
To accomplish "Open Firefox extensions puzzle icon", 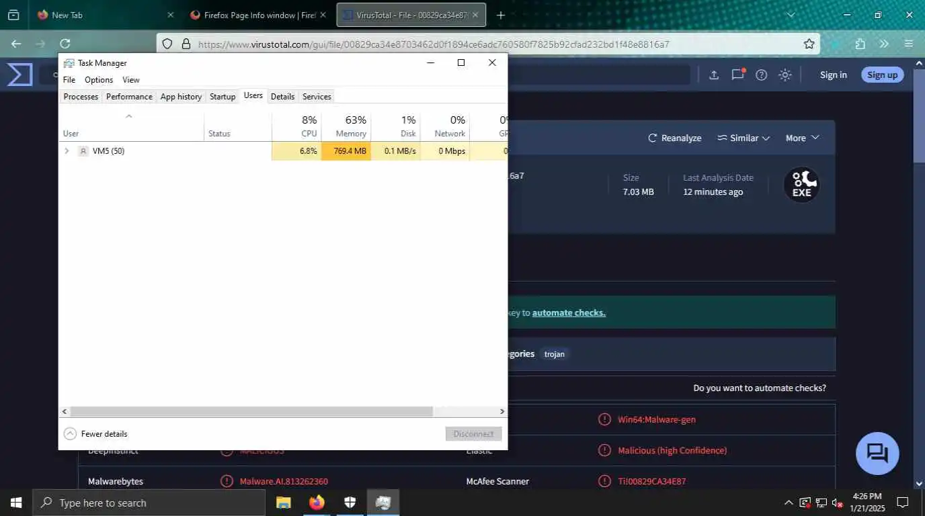I will pos(860,44).
